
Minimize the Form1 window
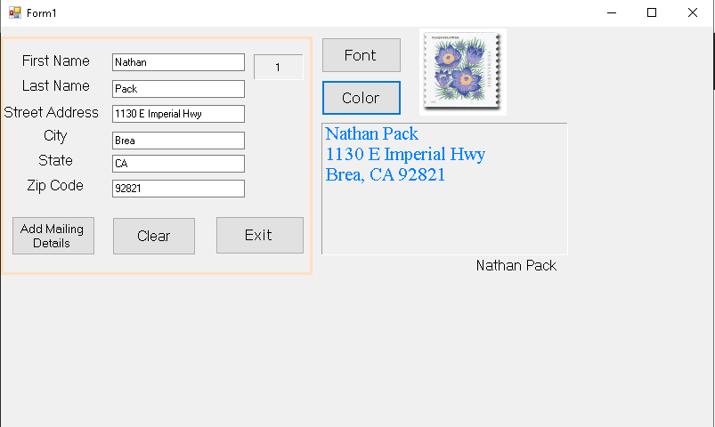coord(612,12)
